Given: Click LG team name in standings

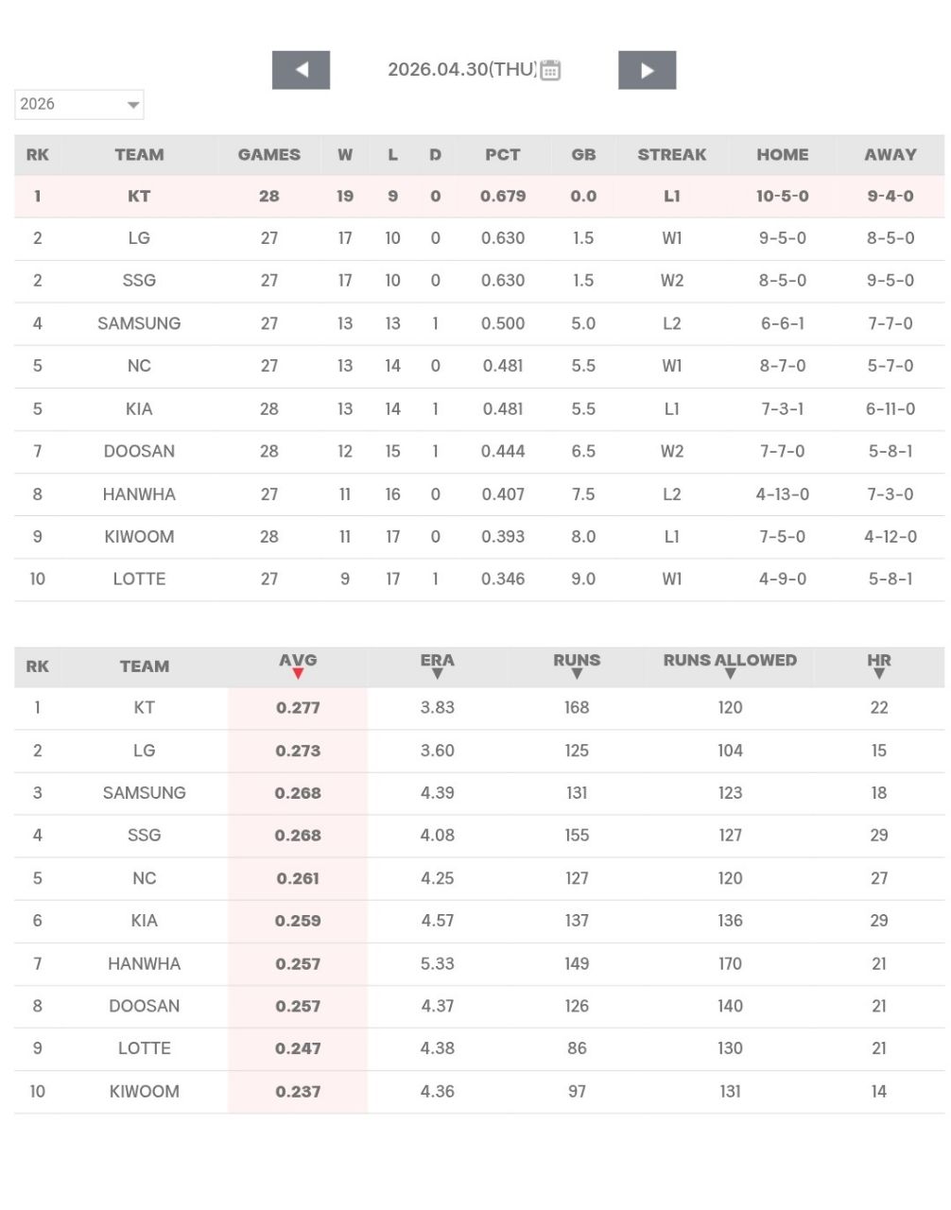Looking at the screenshot, I should (x=139, y=238).
